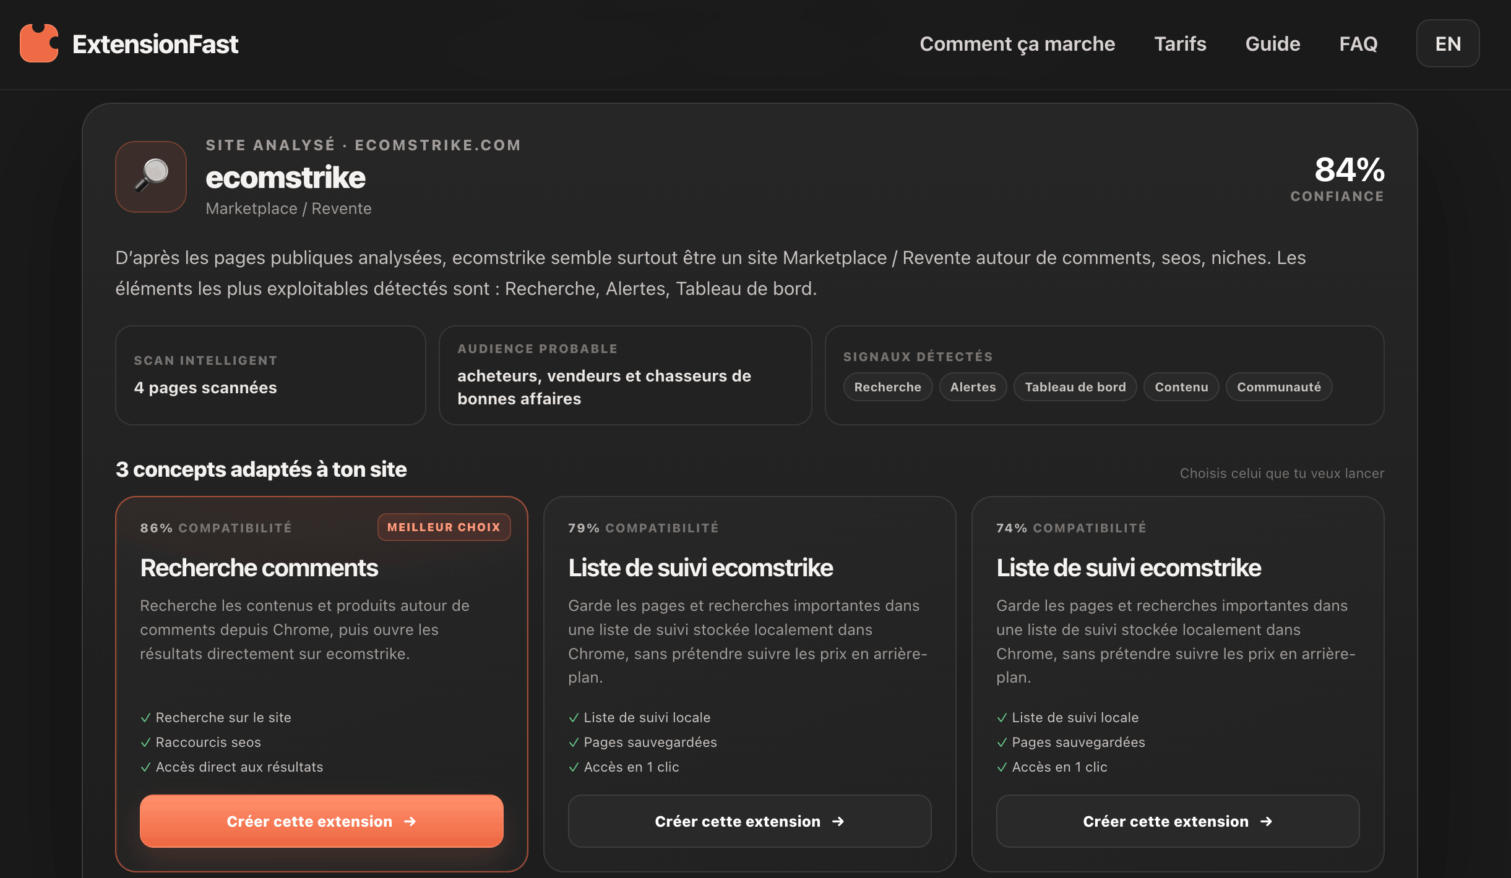Viewport: 1511px width, 878px height.
Task: Click the checkmark beside Recherche sur le site
Action: [145, 718]
